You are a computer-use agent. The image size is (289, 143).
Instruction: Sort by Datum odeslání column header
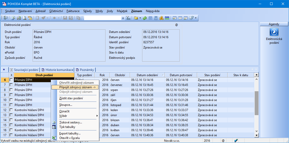tap(147, 75)
